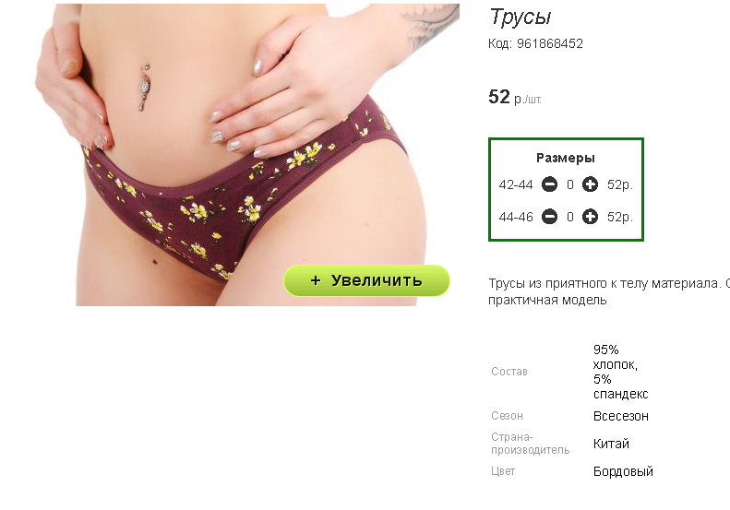Increase quantity for size 44-46

590,217
